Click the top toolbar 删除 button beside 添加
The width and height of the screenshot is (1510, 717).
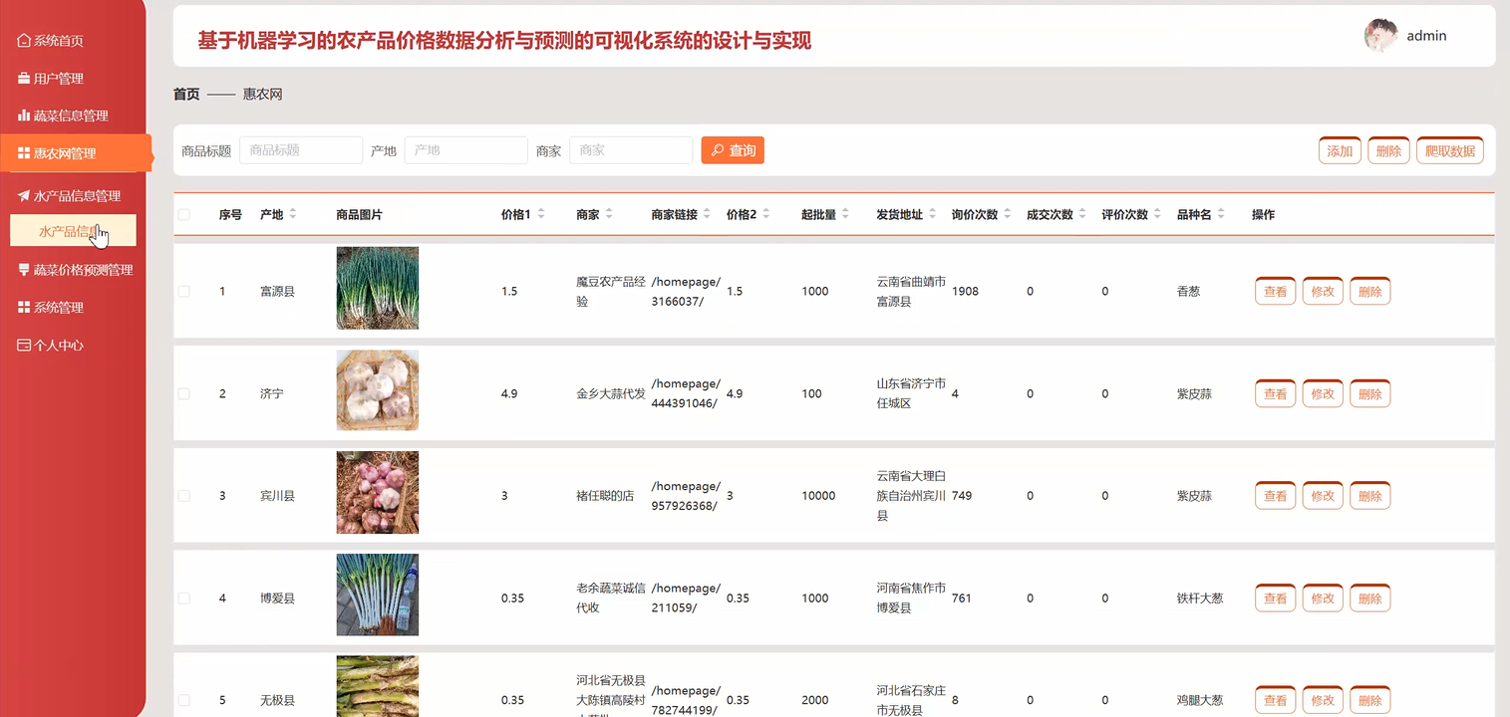[1388, 150]
